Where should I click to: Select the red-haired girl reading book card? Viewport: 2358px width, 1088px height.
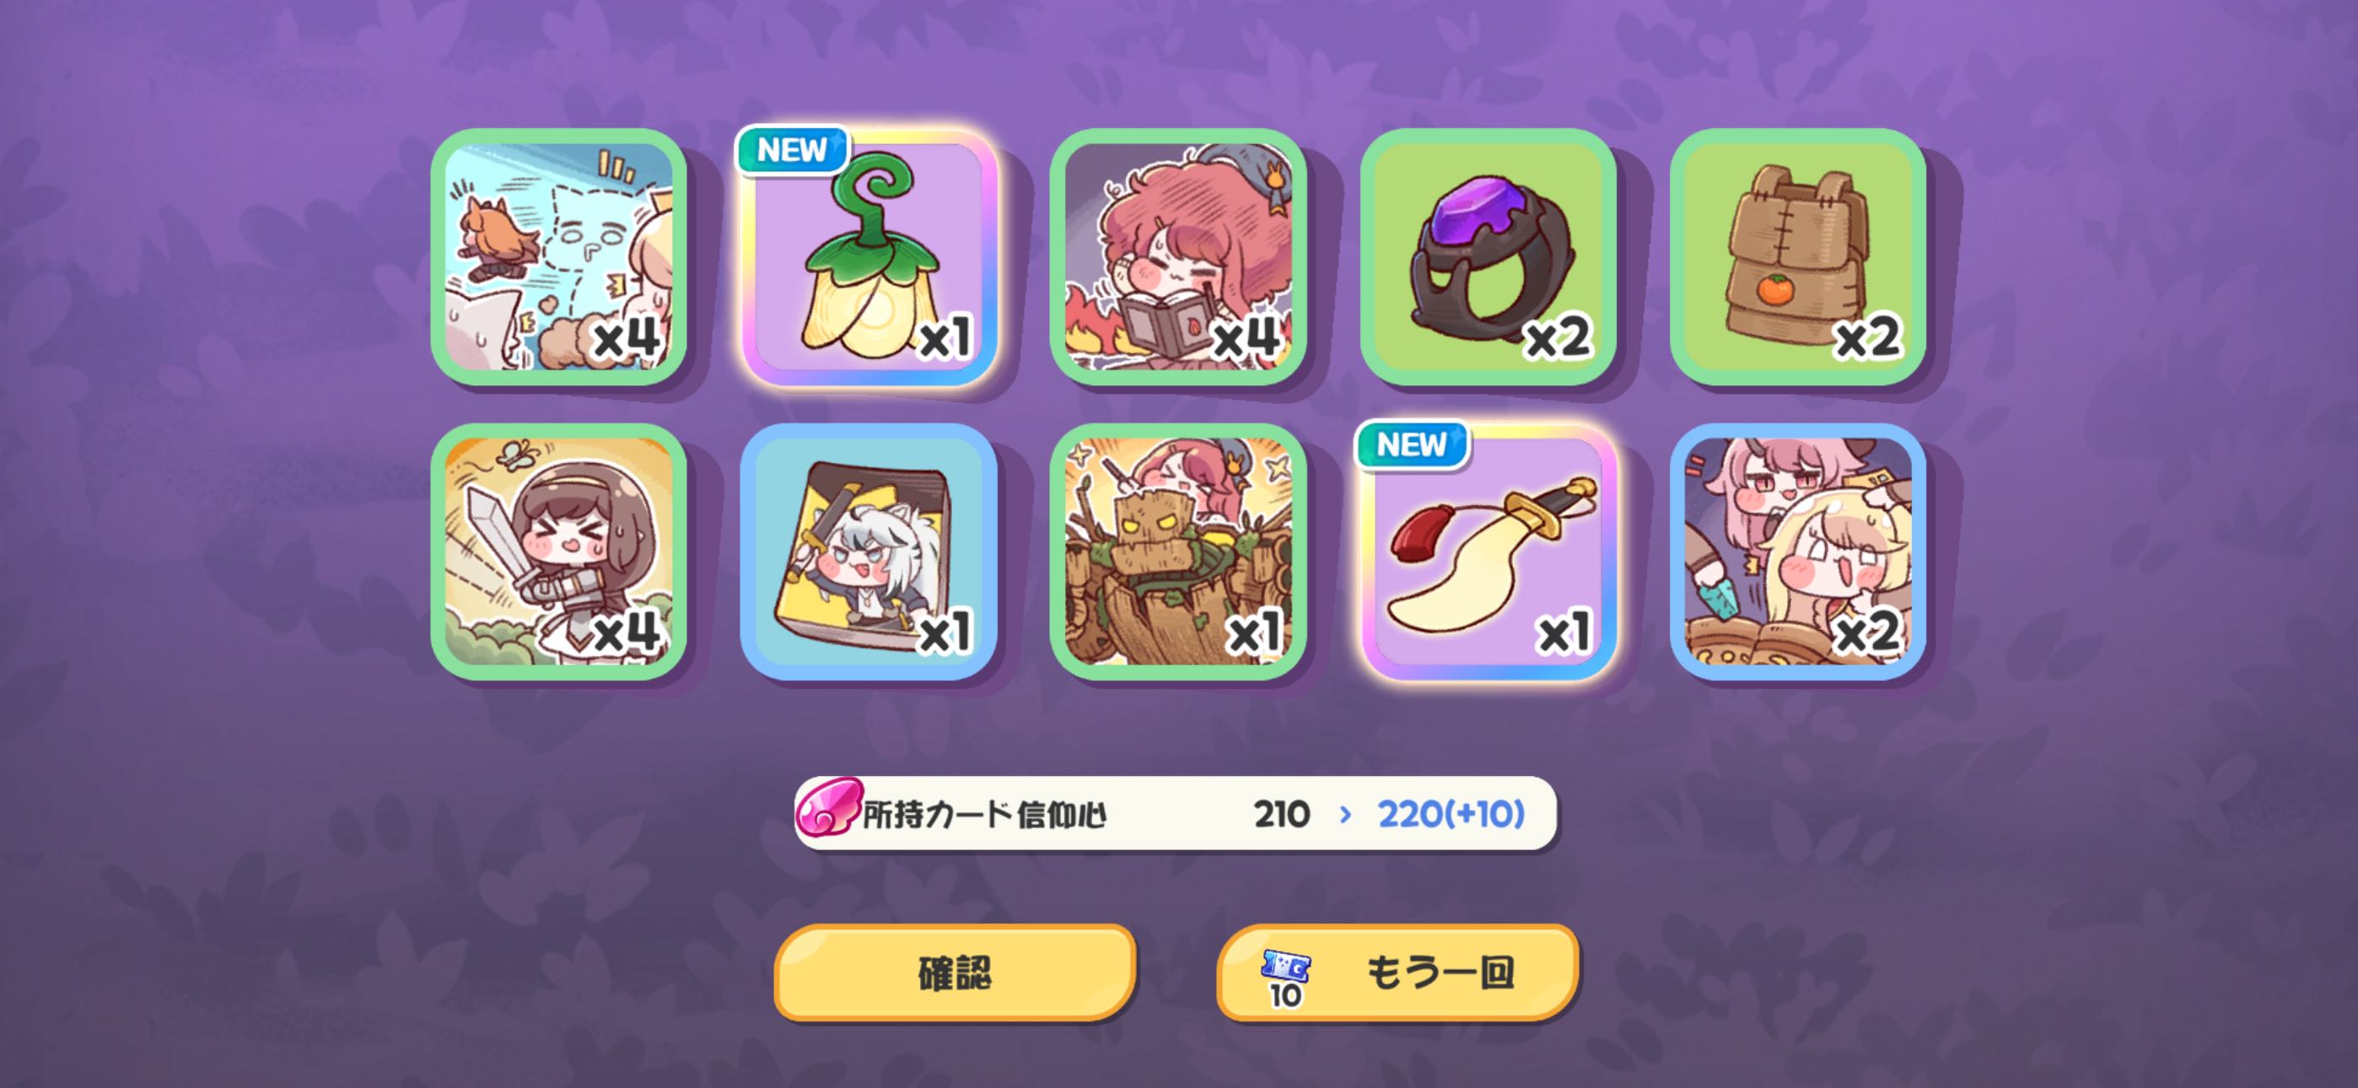(1178, 256)
